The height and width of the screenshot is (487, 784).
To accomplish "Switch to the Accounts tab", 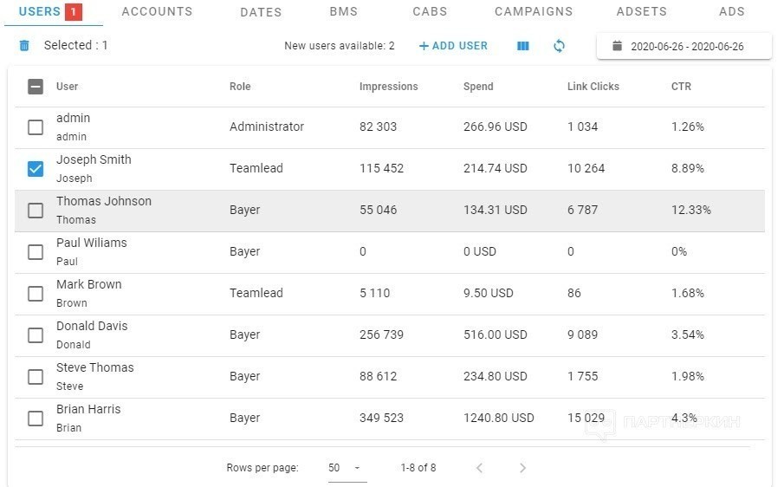I will pos(157,11).
